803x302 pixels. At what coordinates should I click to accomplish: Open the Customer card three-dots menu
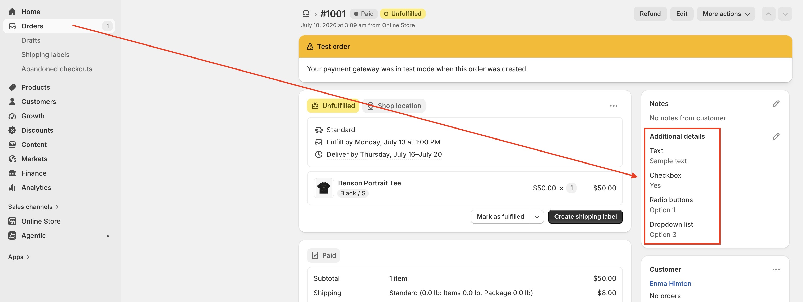click(776, 269)
